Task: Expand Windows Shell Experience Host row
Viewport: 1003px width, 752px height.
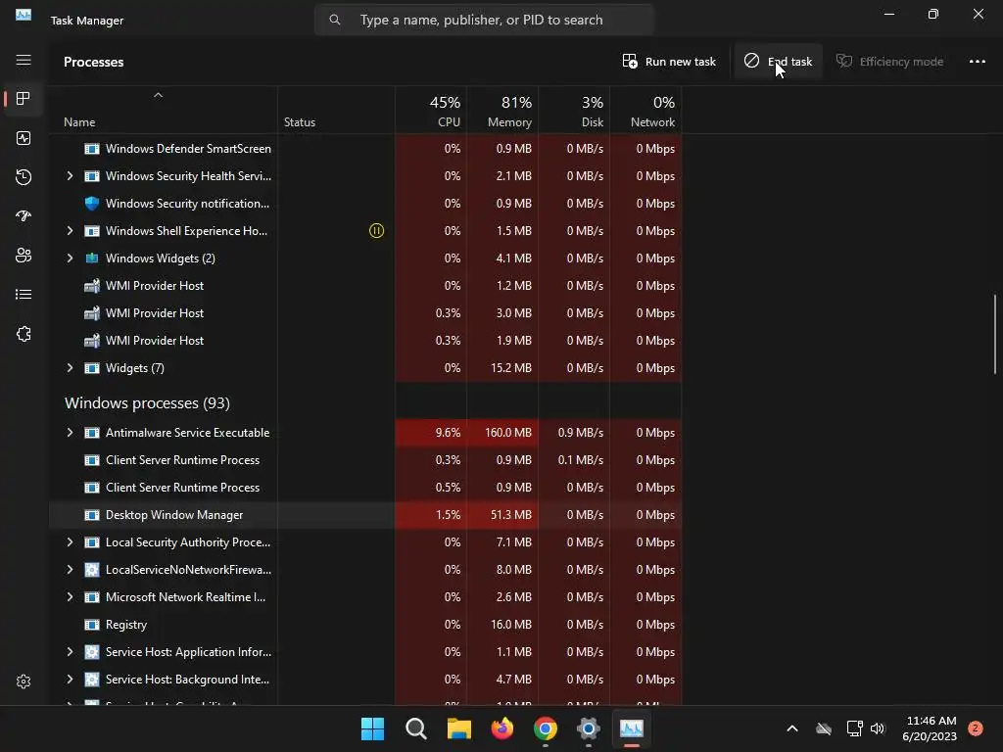Action: [x=70, y=231]
